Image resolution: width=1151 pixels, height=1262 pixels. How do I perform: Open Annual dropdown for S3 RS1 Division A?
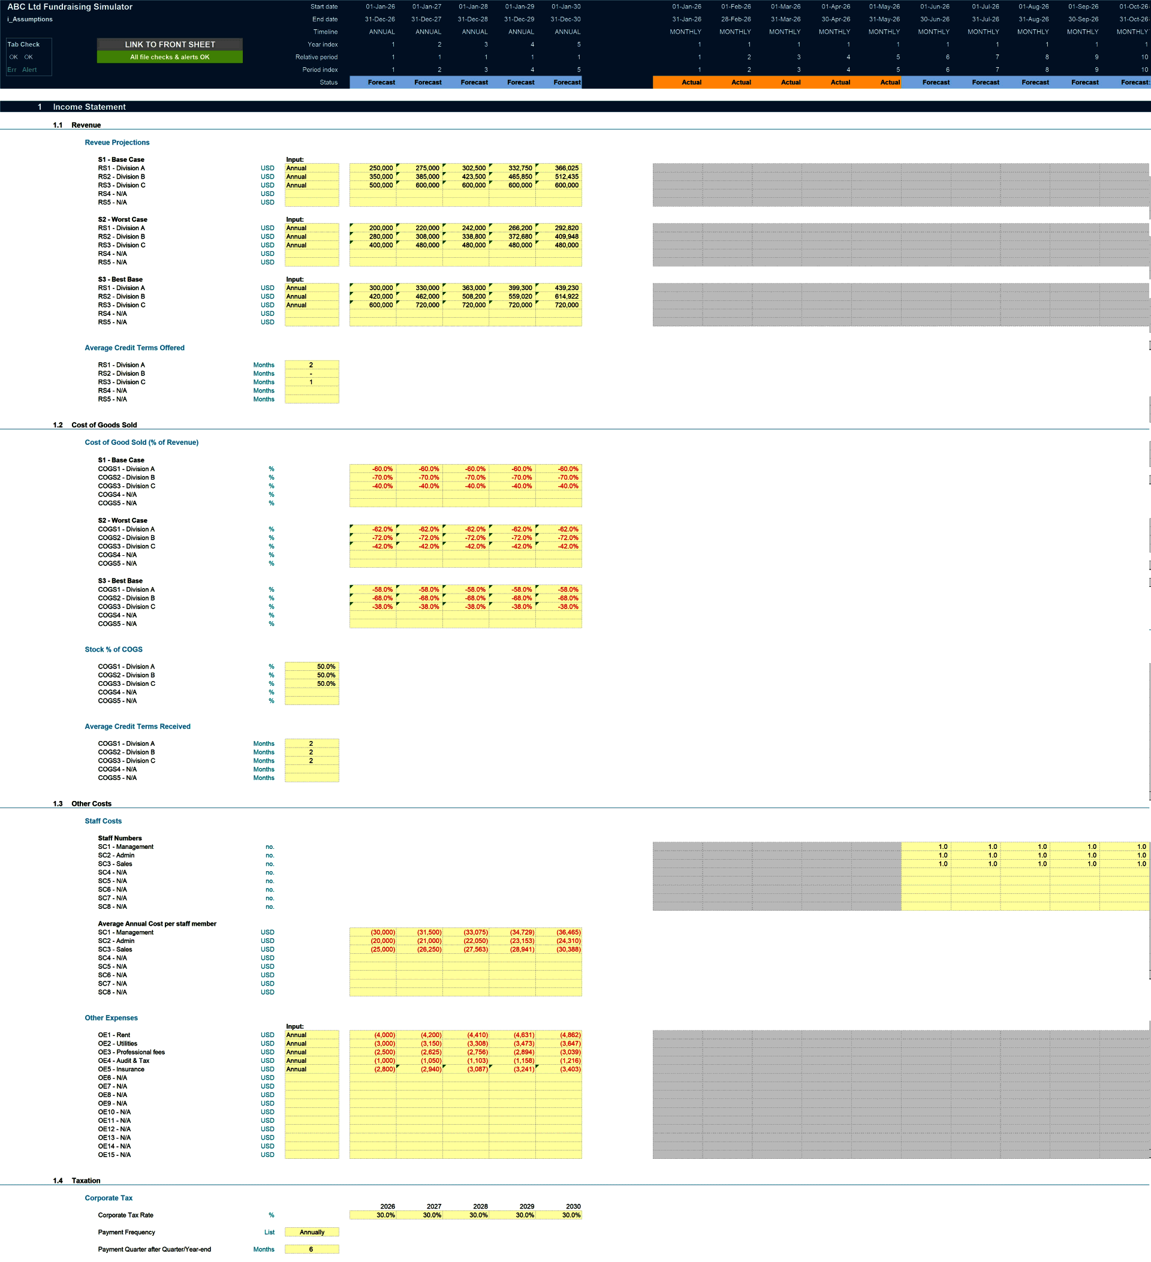[312, 288]
